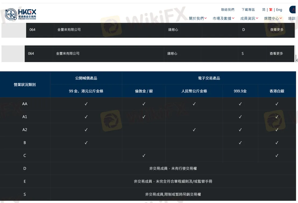Click the A1 row checkmark under 99 金、港元公斤金條
This screenshot has width=298, height=203.
(x=86, y=117)
